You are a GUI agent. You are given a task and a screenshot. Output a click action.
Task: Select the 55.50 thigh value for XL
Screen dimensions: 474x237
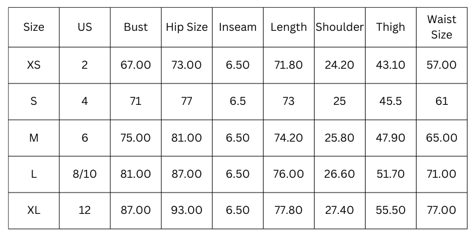click(390, 210)
